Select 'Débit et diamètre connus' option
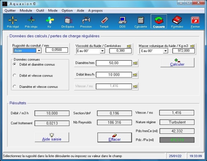The height and width of the screenshot is (161, 207). [15, 64]
